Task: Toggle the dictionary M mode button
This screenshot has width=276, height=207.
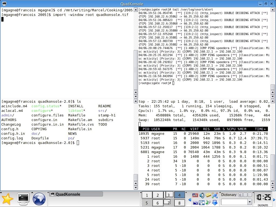Action: pos(250,195)
